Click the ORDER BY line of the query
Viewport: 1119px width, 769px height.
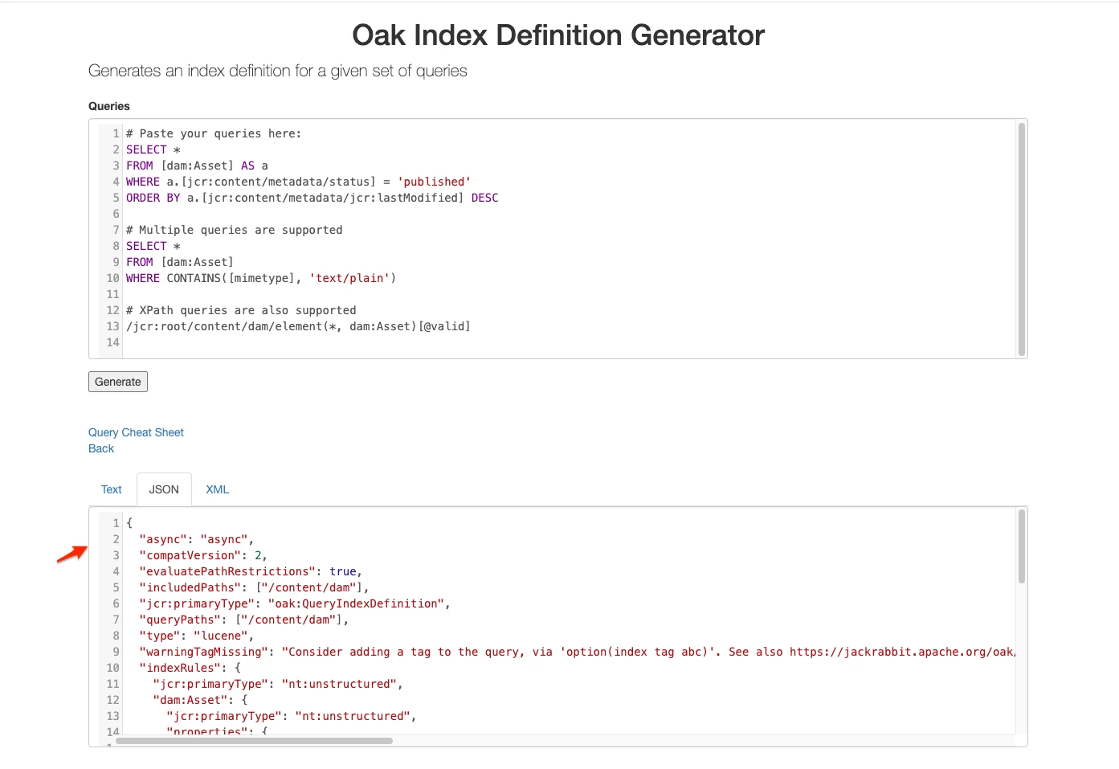(x=312, y=198)
